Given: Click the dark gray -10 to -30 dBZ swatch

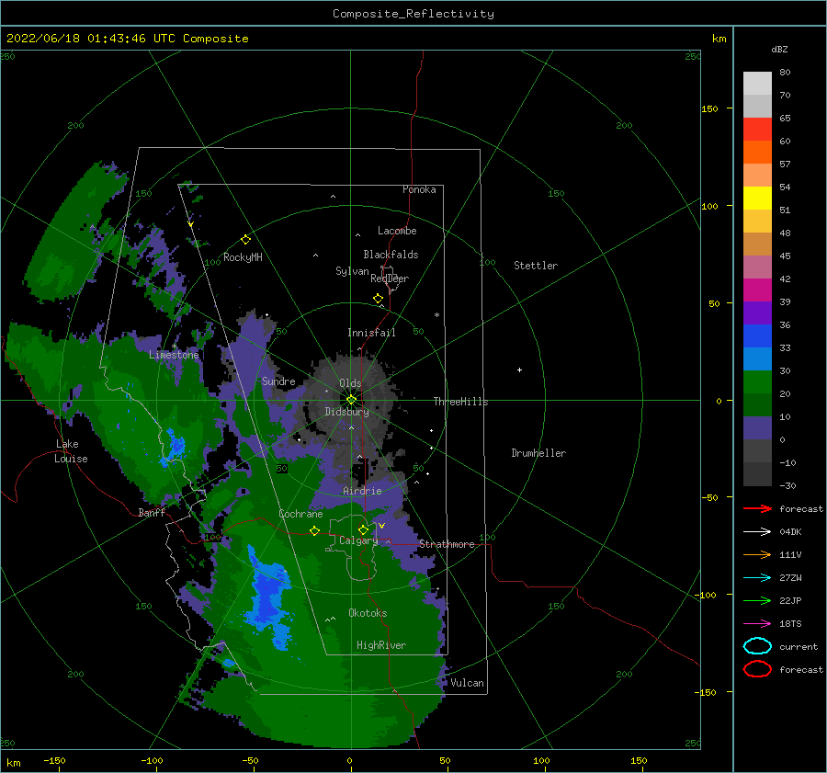Looking at the screenshot, I should click(757, 474).
